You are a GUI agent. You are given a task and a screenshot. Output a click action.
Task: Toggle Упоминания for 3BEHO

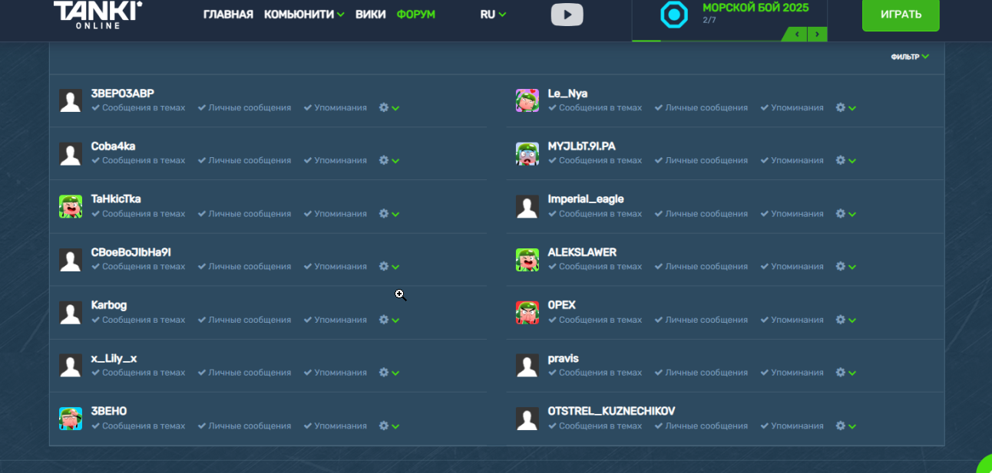coord(336,426)
